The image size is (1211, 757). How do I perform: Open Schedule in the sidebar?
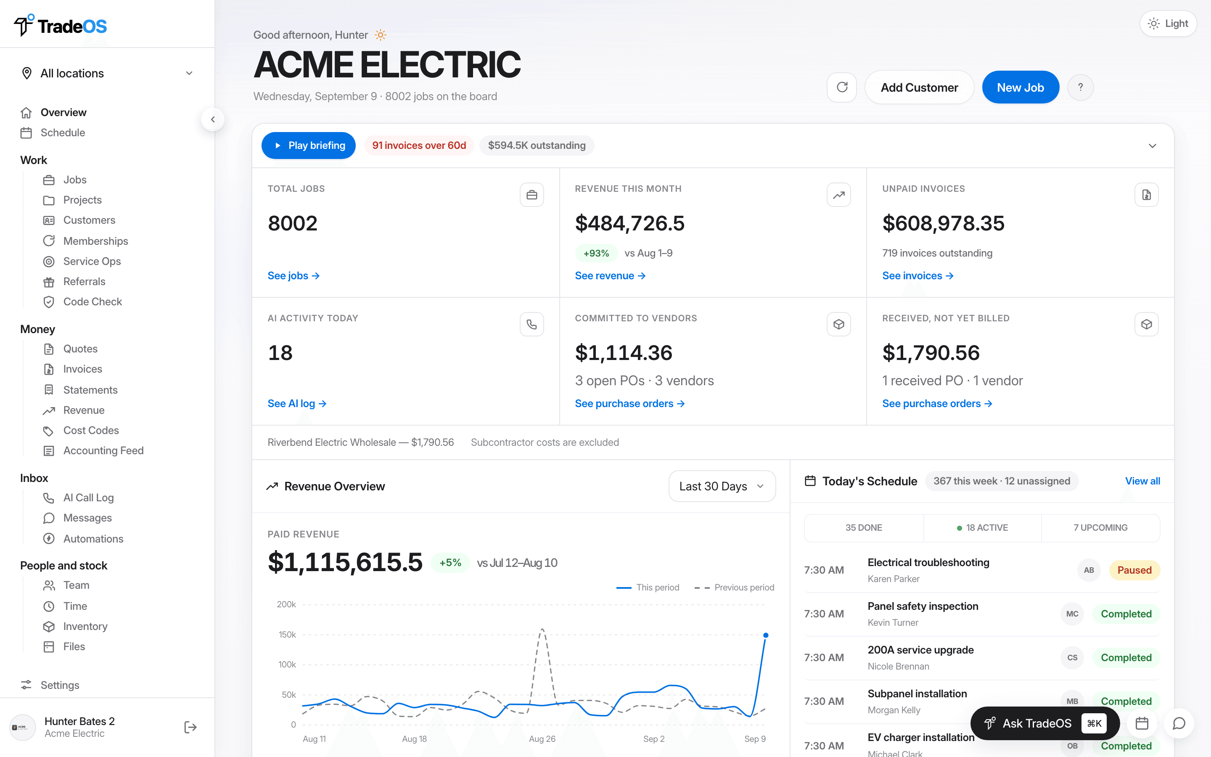click(x=53, y=132)
